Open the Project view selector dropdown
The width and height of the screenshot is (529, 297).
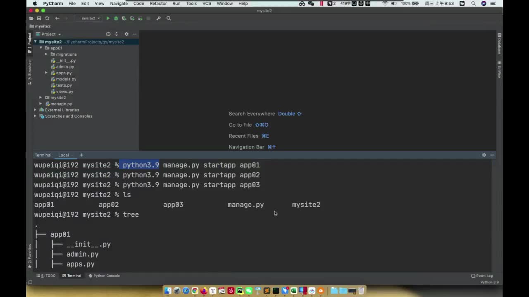point(48,34)
